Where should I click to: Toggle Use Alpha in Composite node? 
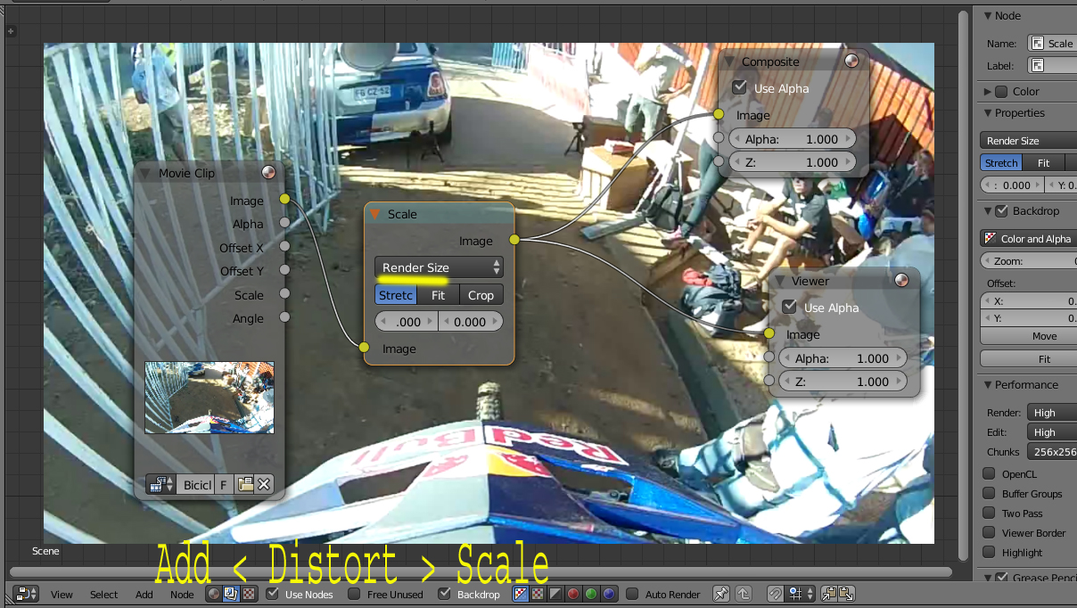tap(739, 87)
